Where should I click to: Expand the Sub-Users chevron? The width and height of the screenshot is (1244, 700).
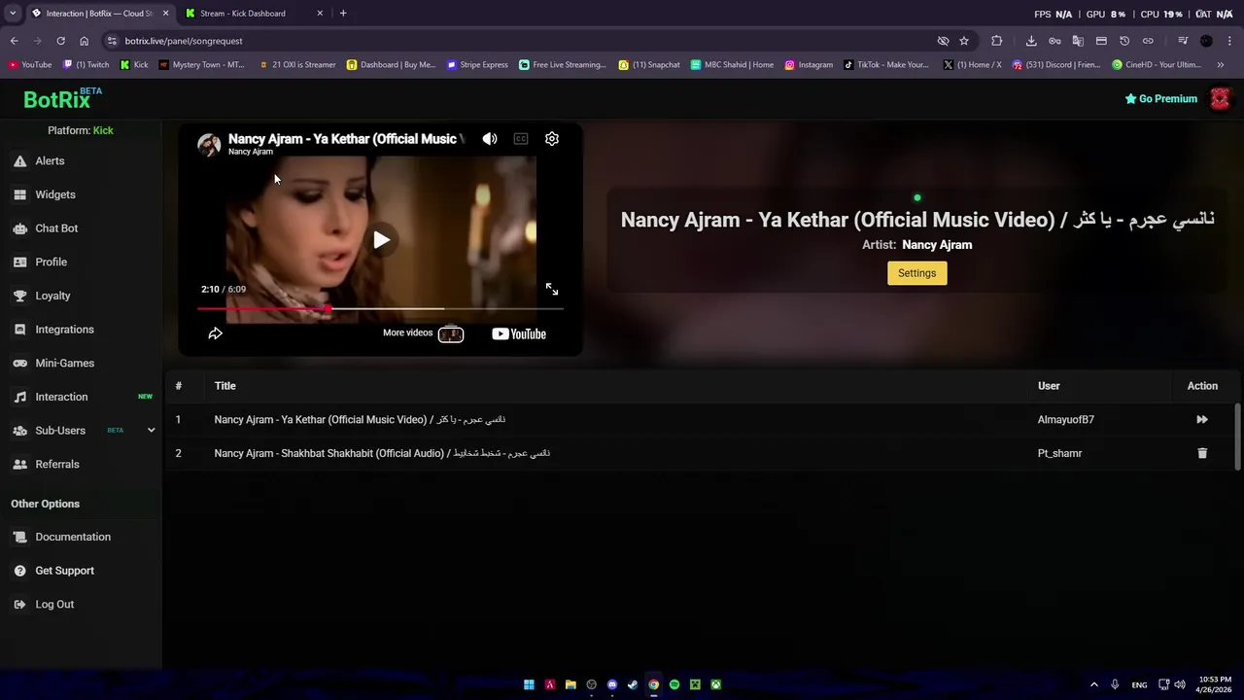(151, 431)
